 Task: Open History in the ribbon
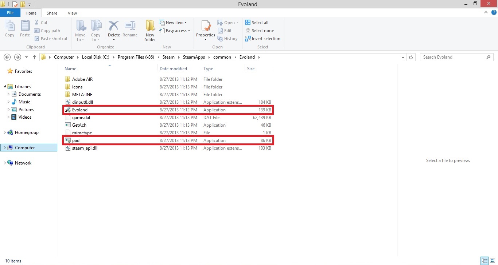pos(227,39)
